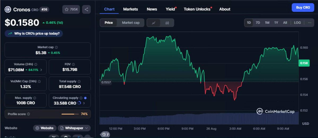Set chart range to 7D
Image resolution: width=318 pixels, height=138 pixels.
click(258, 23)
